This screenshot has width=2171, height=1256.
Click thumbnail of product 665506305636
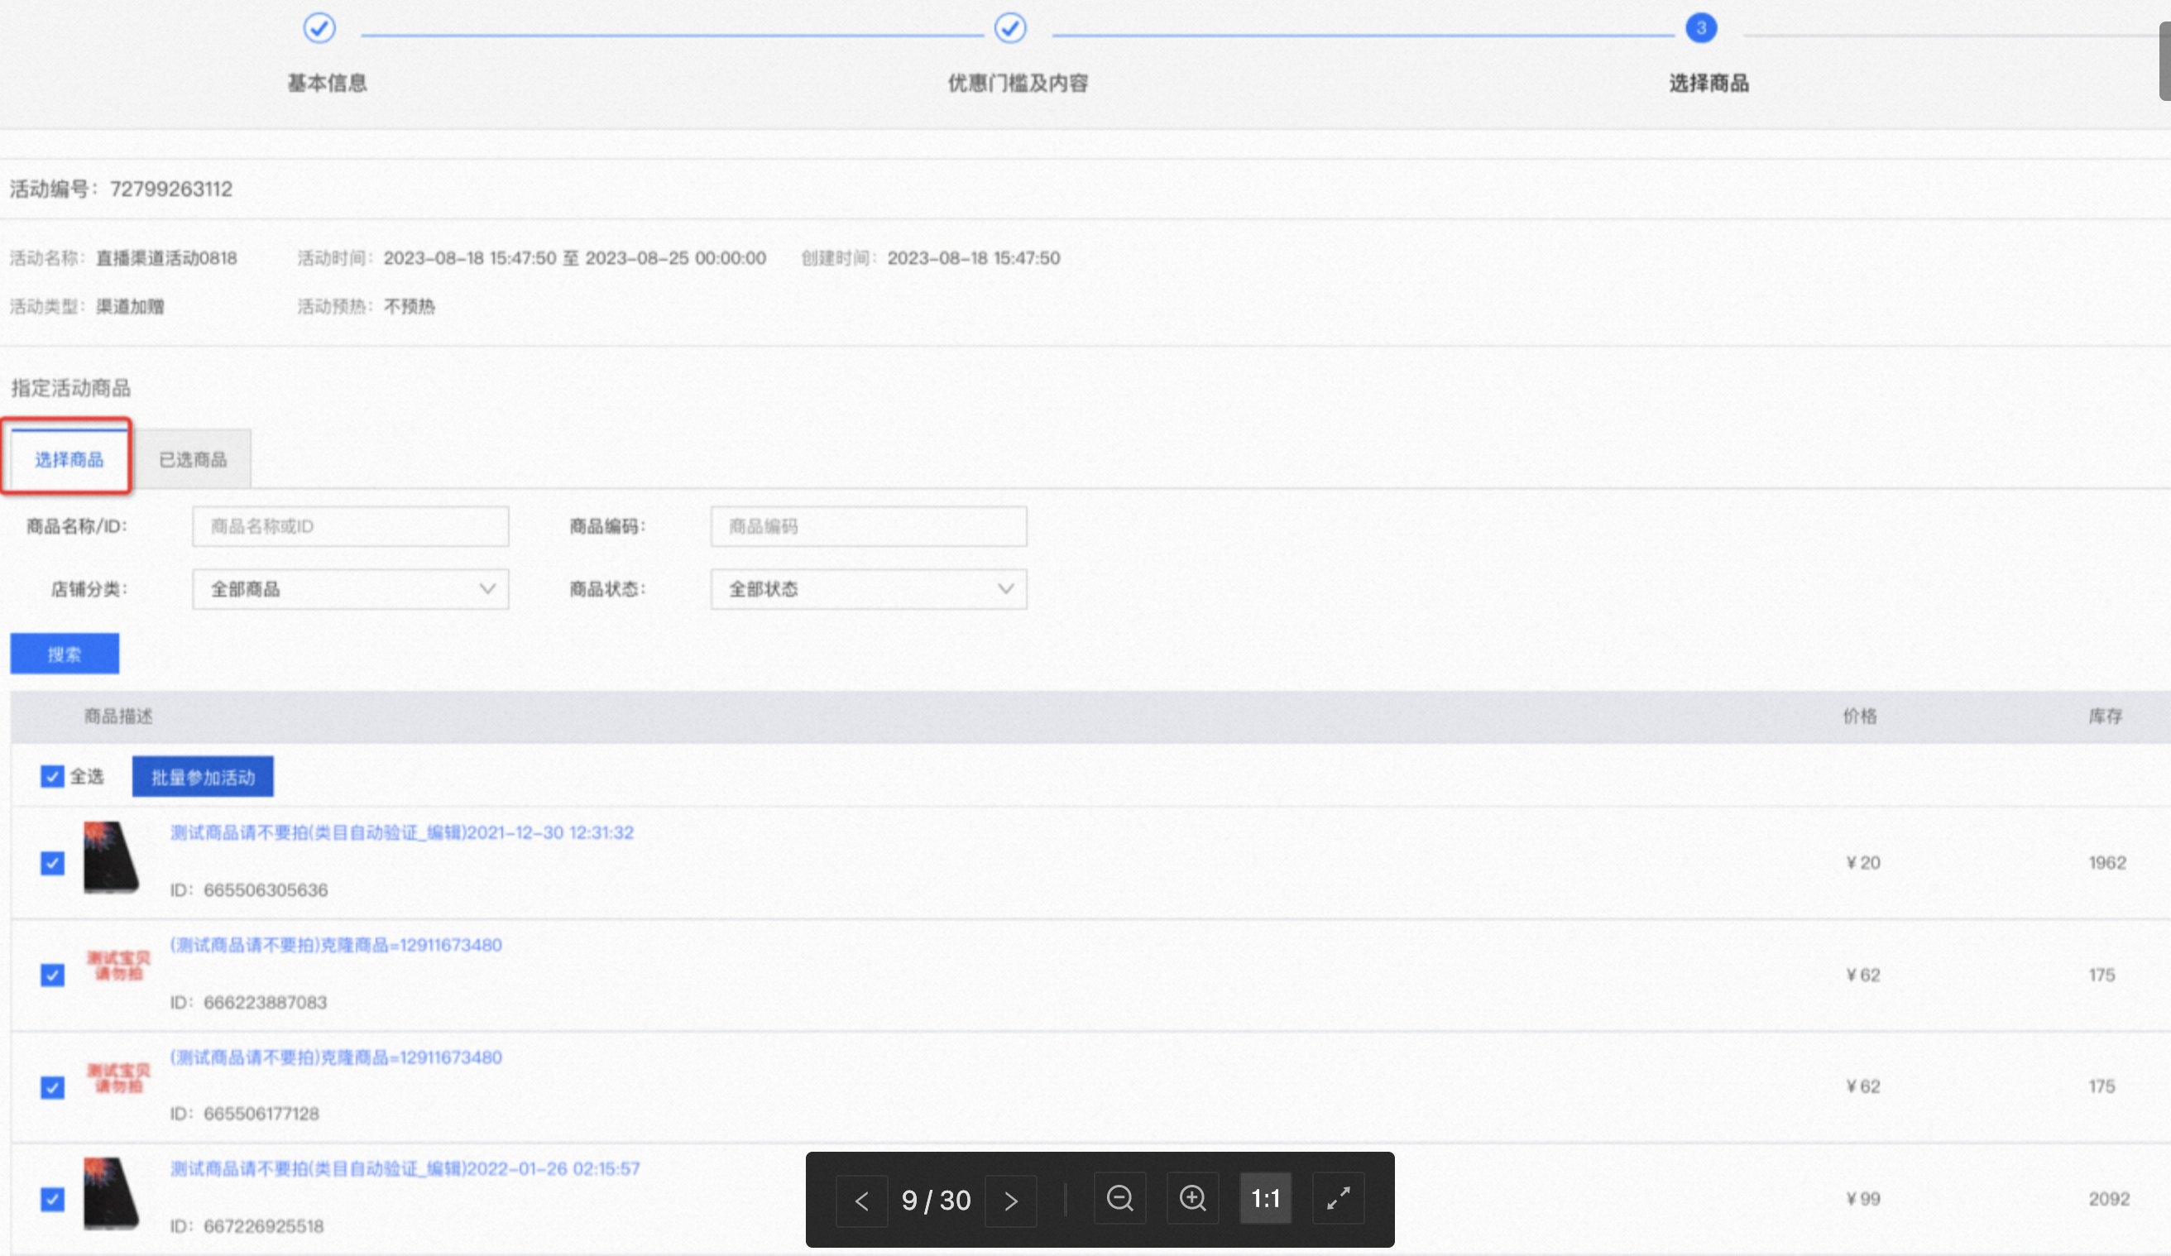coord(110,858)
